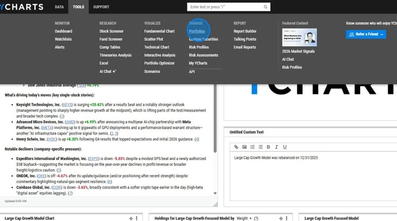Viewport: 397px width, 221px height.
Task: Open Watchlists
Action: [63, 39]
